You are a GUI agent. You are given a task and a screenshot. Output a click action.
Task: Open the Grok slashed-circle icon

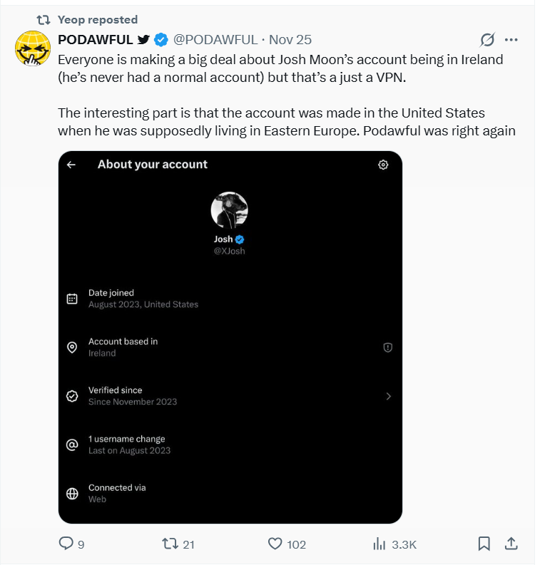[x=487, y=40]
